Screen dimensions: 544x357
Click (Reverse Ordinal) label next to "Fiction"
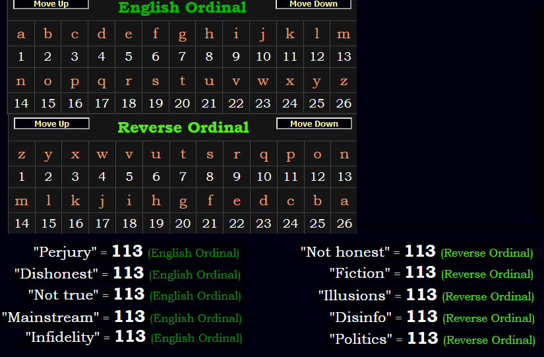click(x=487, y=274)
